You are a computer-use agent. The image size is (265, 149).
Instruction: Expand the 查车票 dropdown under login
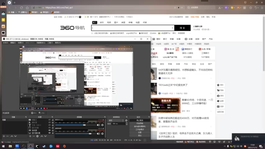point(210,29)
